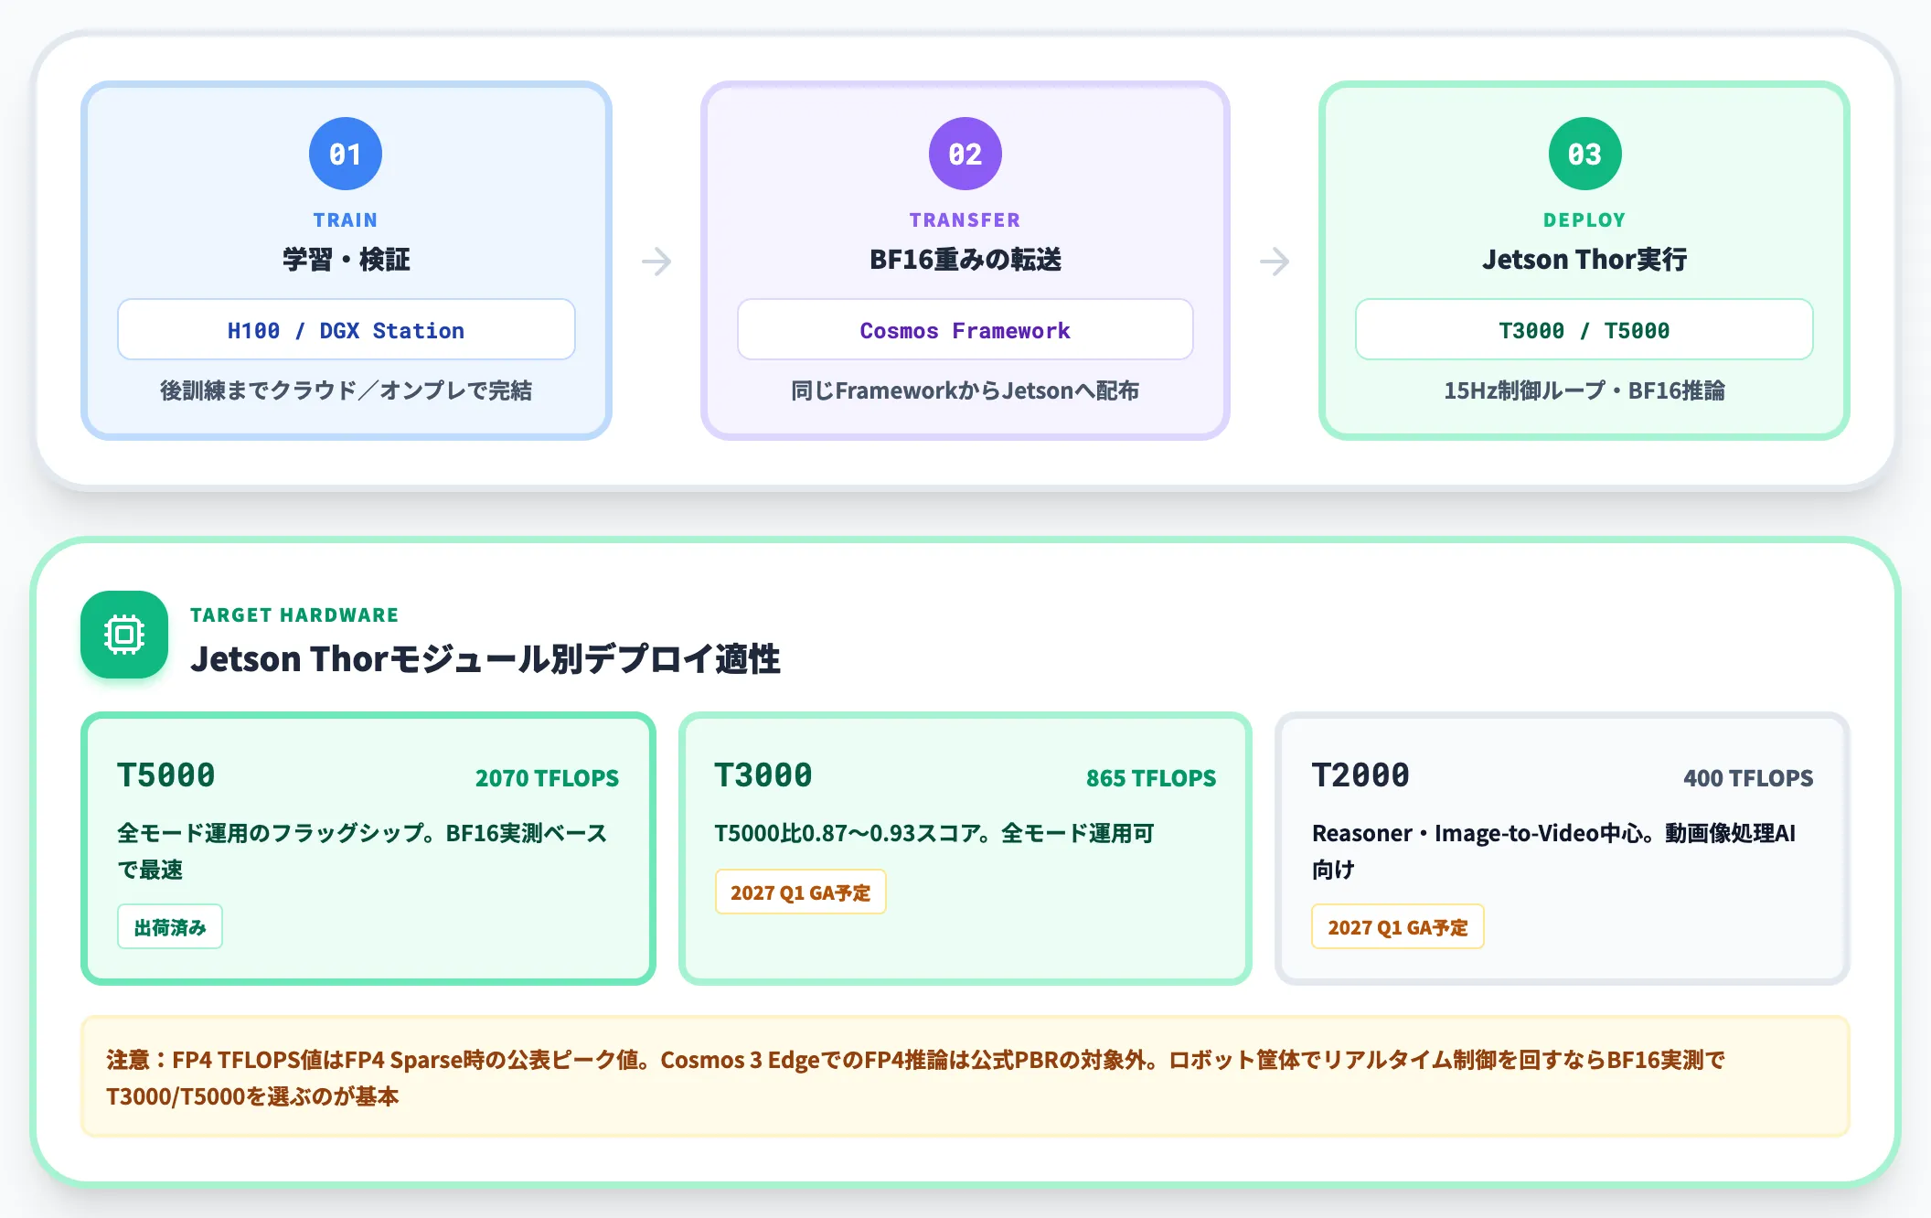Click the 後訓練までクラウド／オンプレで完結 text
The height and width of the screenshot is (1218, 1931).
(x=347, y=390)
